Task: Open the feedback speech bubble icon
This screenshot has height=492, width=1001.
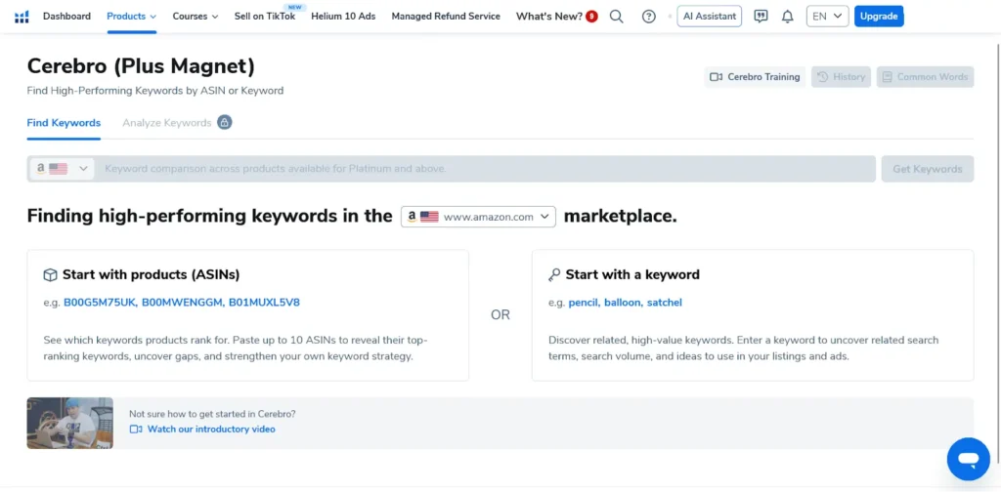Action: point(761,17)
